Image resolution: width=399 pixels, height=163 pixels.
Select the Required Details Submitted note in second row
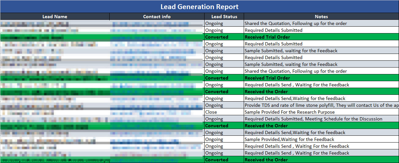click(273, 30)
